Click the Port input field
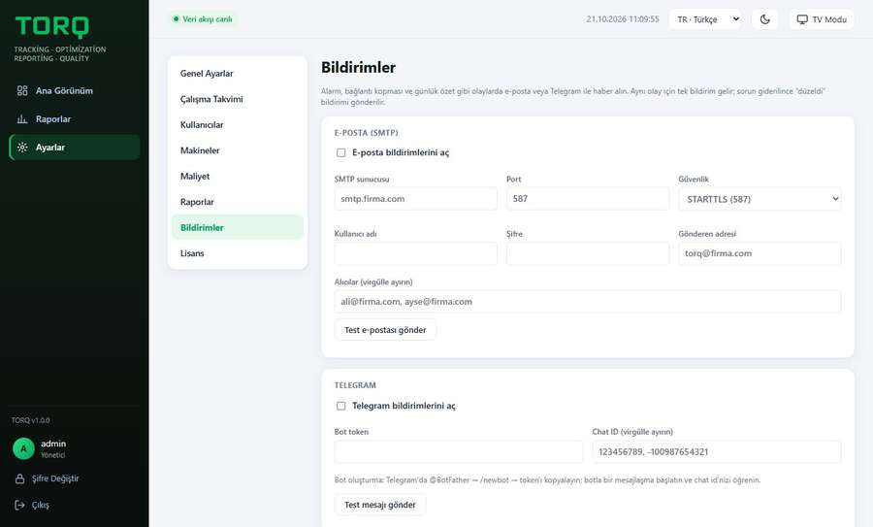Viewport: 873px width, 527px height. [588, 199]
